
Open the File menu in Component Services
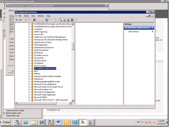point(20,16)
